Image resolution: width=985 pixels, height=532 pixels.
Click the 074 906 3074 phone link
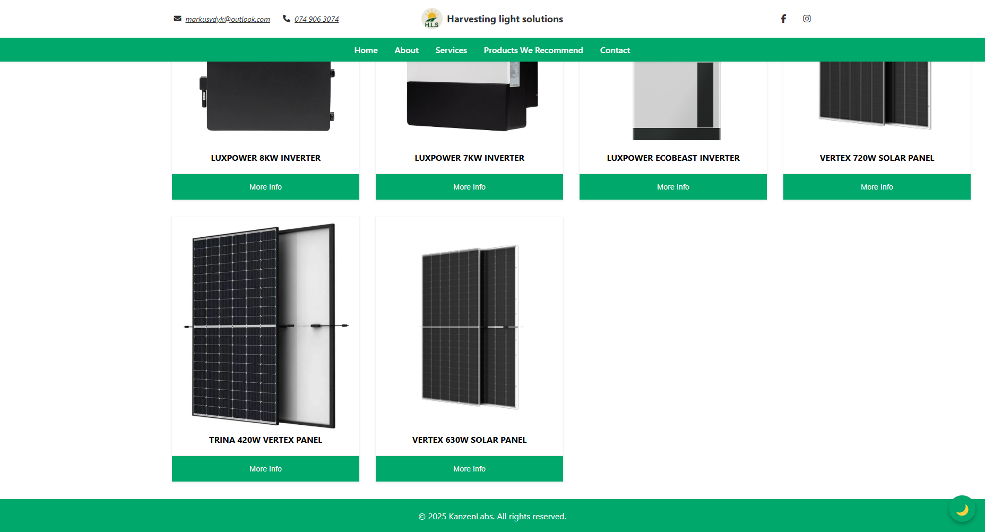point(316,19)
